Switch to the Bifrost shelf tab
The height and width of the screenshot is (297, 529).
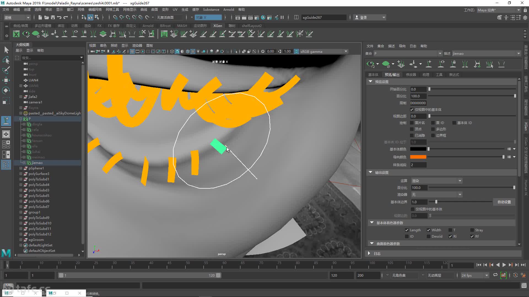(165, 26)
